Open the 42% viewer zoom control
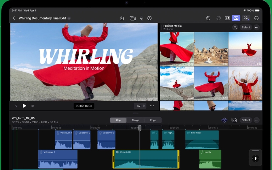272x170 pixels. click(140, 106)
